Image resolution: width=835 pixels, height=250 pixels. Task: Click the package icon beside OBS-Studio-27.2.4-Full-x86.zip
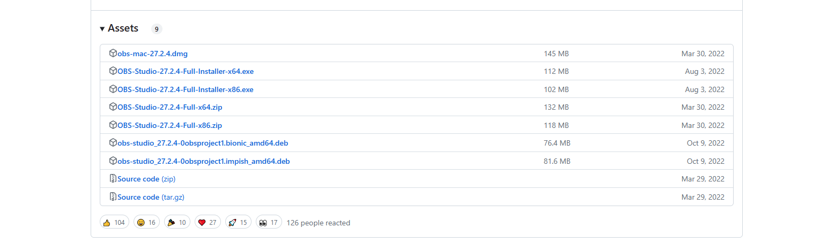[113, 125]
